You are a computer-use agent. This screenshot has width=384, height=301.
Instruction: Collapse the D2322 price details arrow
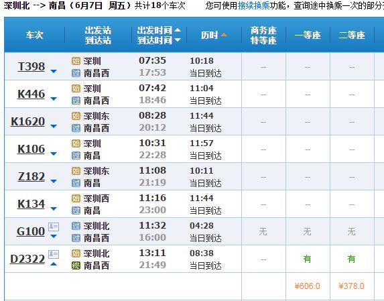point(54,264)
